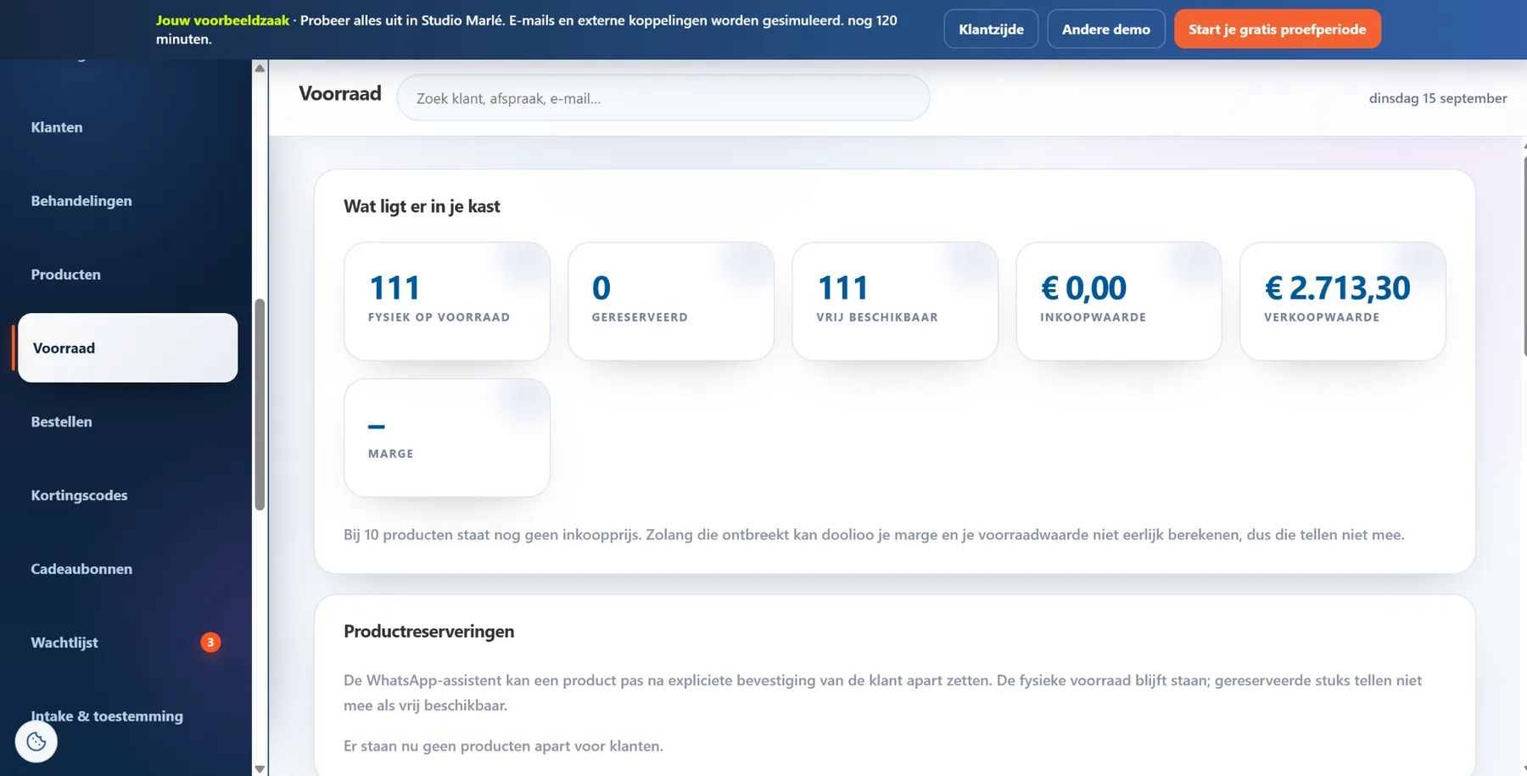This screenshot has height=776, width=1527.
Task: Switch via the Andere demo button
Action: pos(1105,29)
